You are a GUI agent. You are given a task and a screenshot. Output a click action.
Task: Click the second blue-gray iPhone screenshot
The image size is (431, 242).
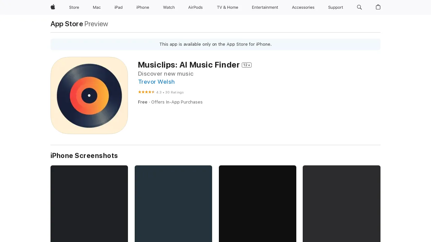coord(173,204)
